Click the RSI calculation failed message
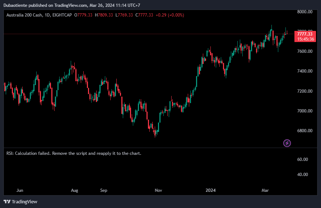Image resolution: width=321 pixels, height=208 pixels. (74, 153)
